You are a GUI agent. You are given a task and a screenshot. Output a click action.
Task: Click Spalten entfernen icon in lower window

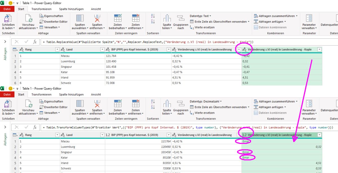click(97, 104)
